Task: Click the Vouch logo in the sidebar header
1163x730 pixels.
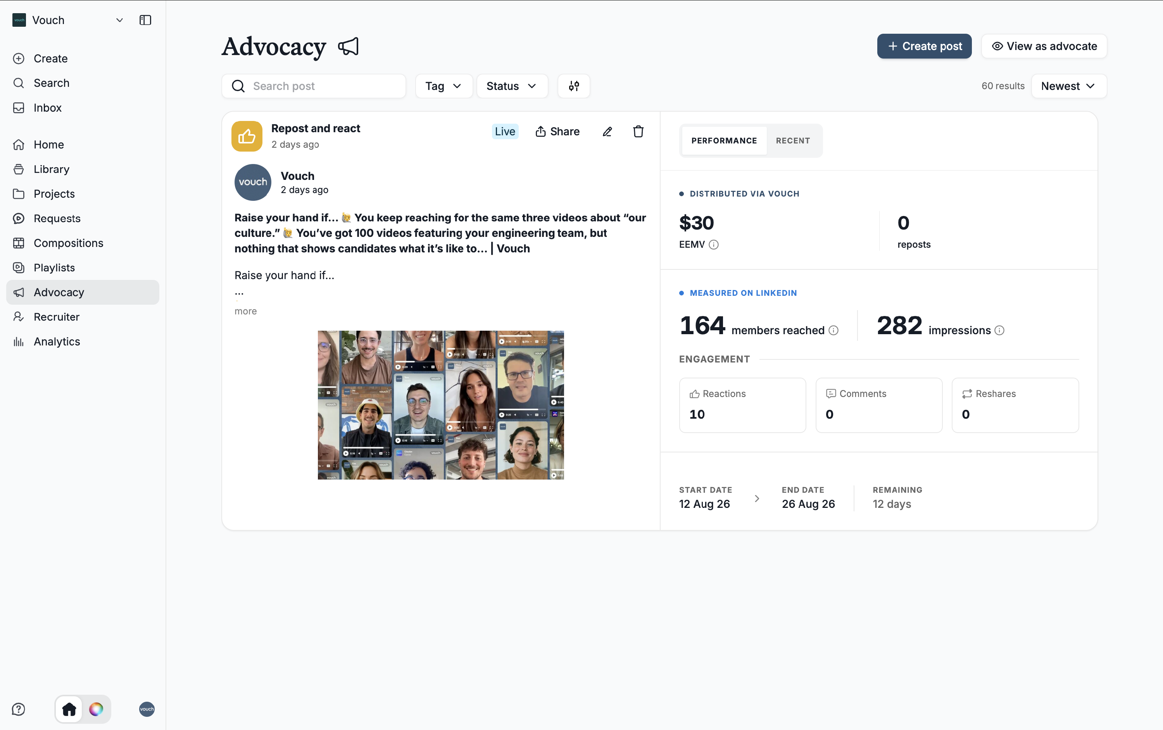Action: coord(19,20)
